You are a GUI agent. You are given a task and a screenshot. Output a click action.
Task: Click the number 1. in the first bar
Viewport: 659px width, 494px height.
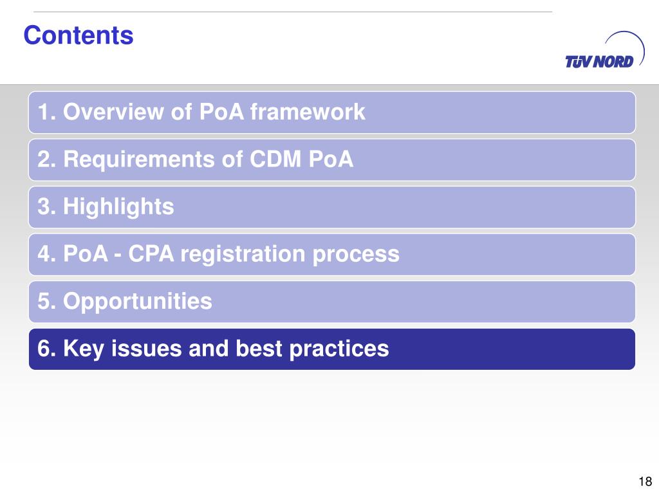pos(46,112)
